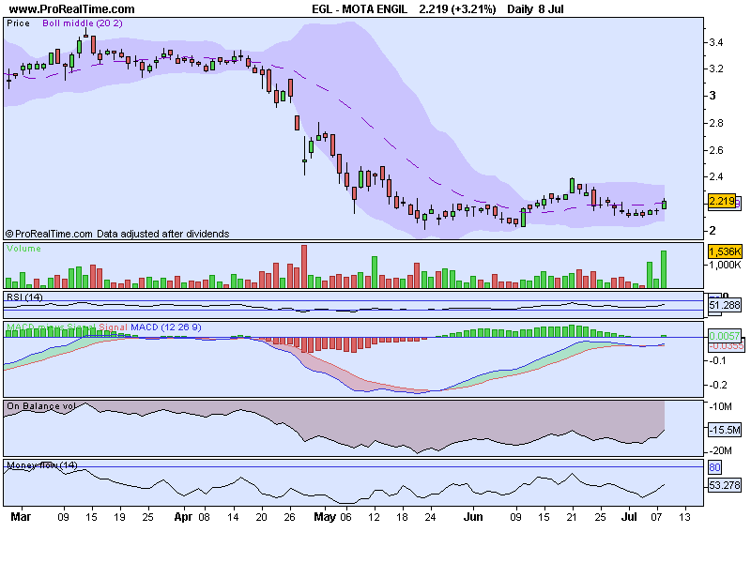The image size is (751, 563).
Task: Click the Data adjusted after dividends notice
Action: pos(162,234)
